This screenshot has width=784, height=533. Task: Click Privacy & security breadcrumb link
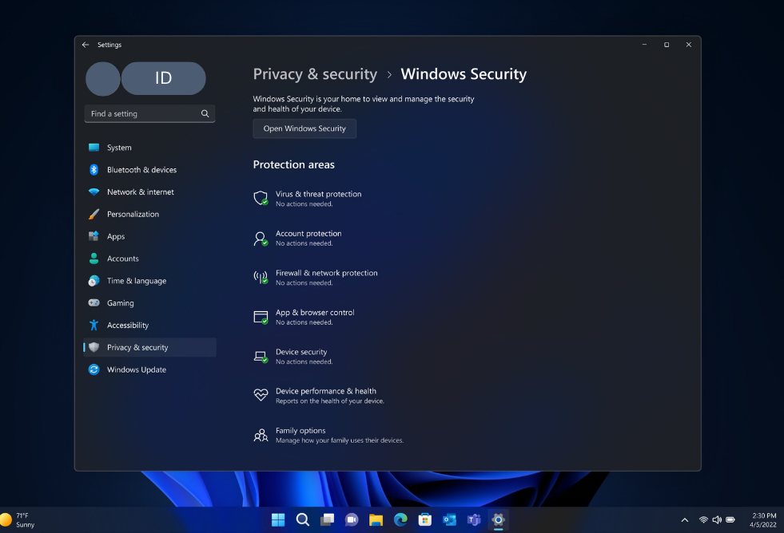[x=315, y=74]
